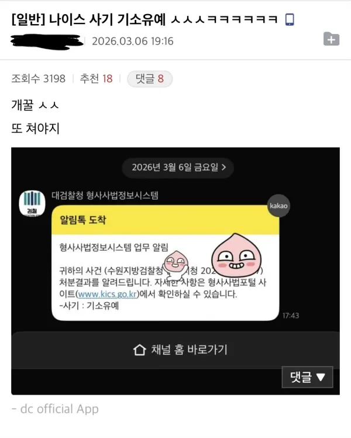Open the www.kics.go.kr link

107,294
